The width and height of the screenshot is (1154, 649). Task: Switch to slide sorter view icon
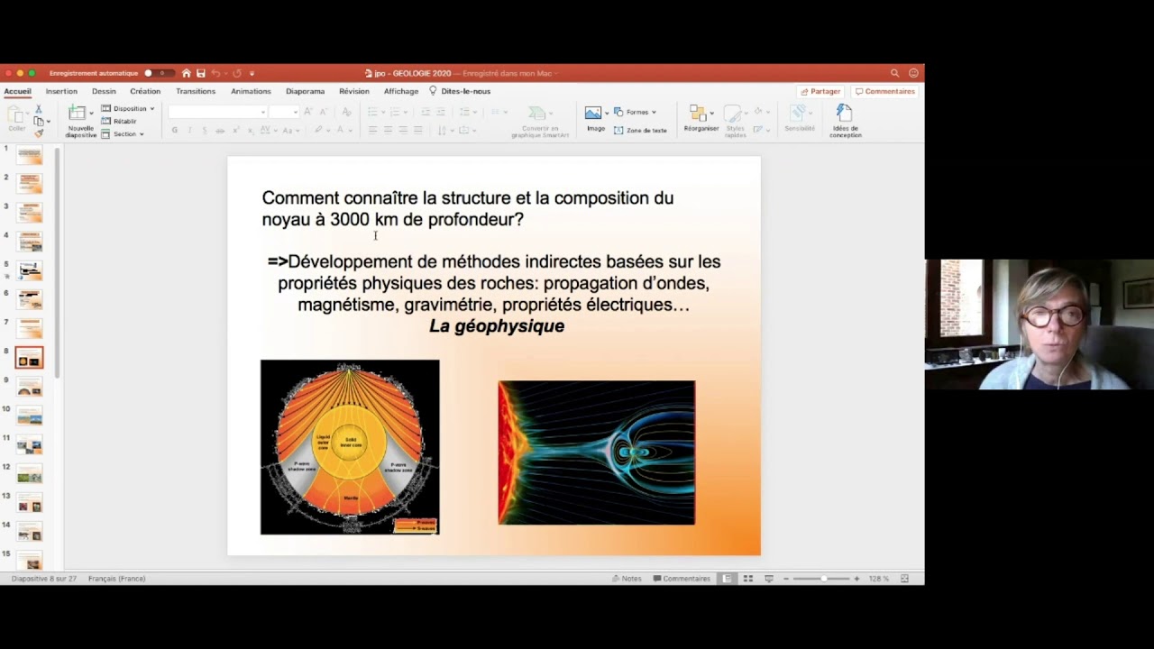tap(747, 579)
